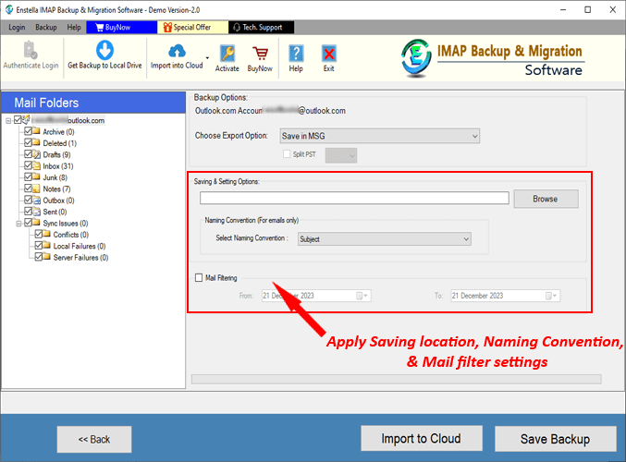Open the Choose Export Option dropdown
626x462 pixels.
pos(380,136)
